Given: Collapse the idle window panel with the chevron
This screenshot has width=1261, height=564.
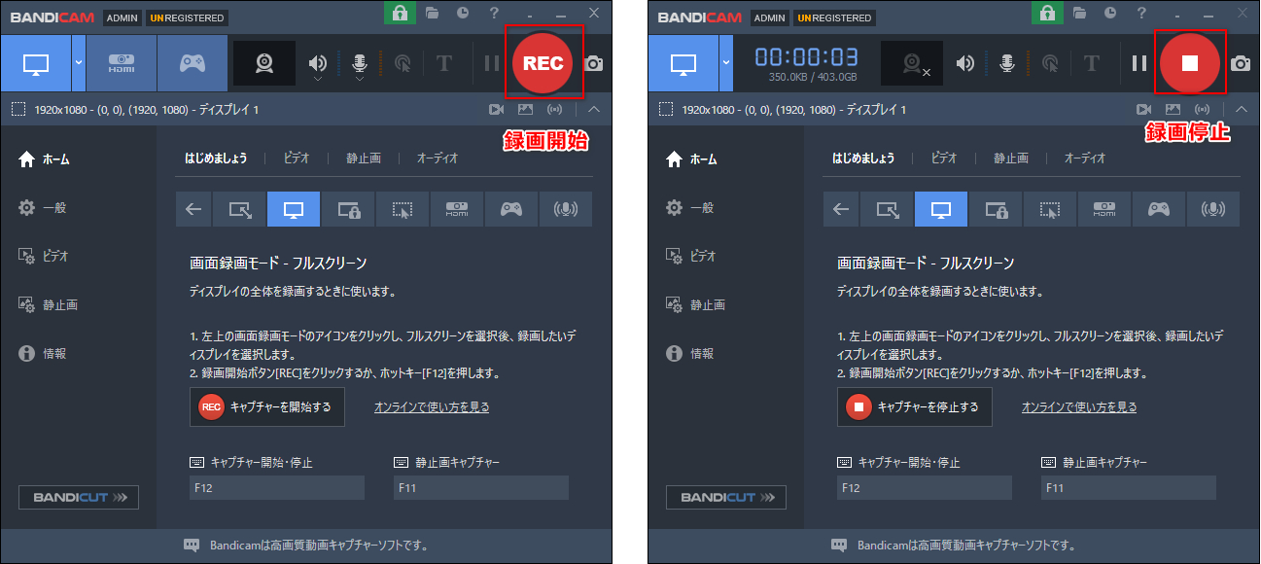Looking at the screenshot, I should pyautogui.click(x=594, y=109).
